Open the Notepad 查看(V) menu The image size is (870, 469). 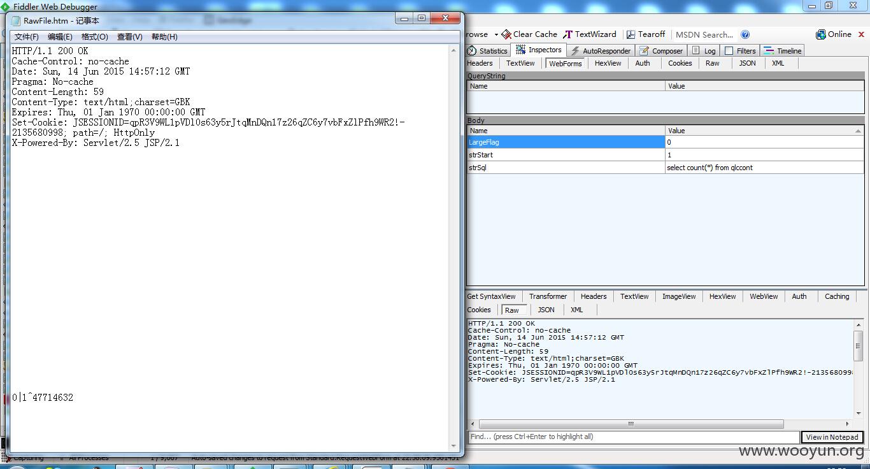129,37
